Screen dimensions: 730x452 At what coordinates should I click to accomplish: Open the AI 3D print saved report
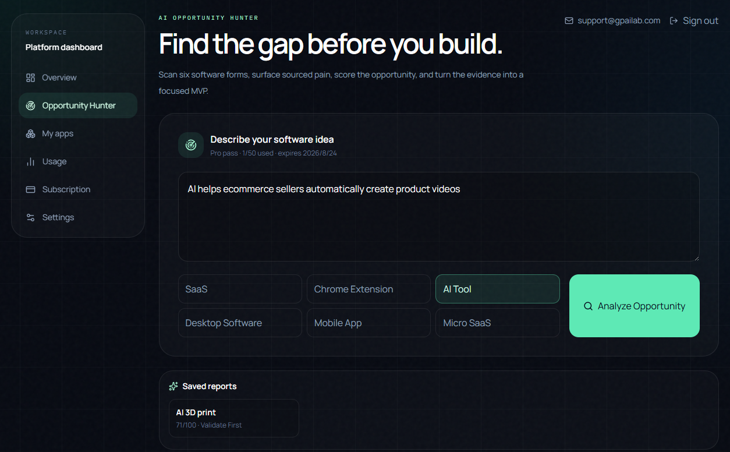234,418
